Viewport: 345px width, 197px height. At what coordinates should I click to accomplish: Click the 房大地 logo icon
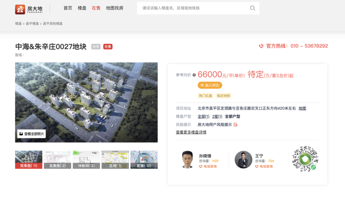[x=20, y=9]
